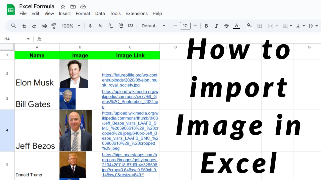Screen dimensions: 321x180
Task: Decrease decimal places
Action: 110,26
